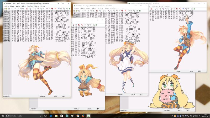Click ASCII indicator in top-right window status bar
210x118 pixels.
tap(191, 71)
